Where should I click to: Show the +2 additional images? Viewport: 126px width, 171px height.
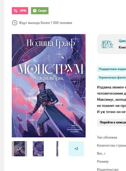click(x=76, y=149)
